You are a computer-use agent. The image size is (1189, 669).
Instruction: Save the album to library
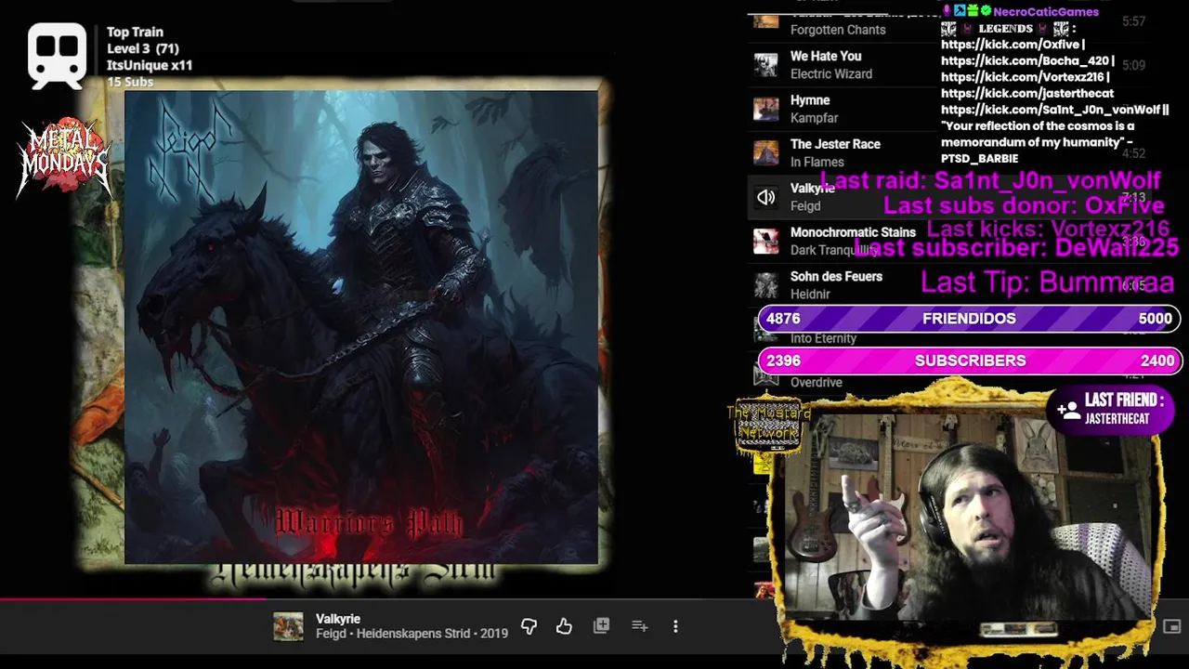pyautogui.click(x=601, y=626)
